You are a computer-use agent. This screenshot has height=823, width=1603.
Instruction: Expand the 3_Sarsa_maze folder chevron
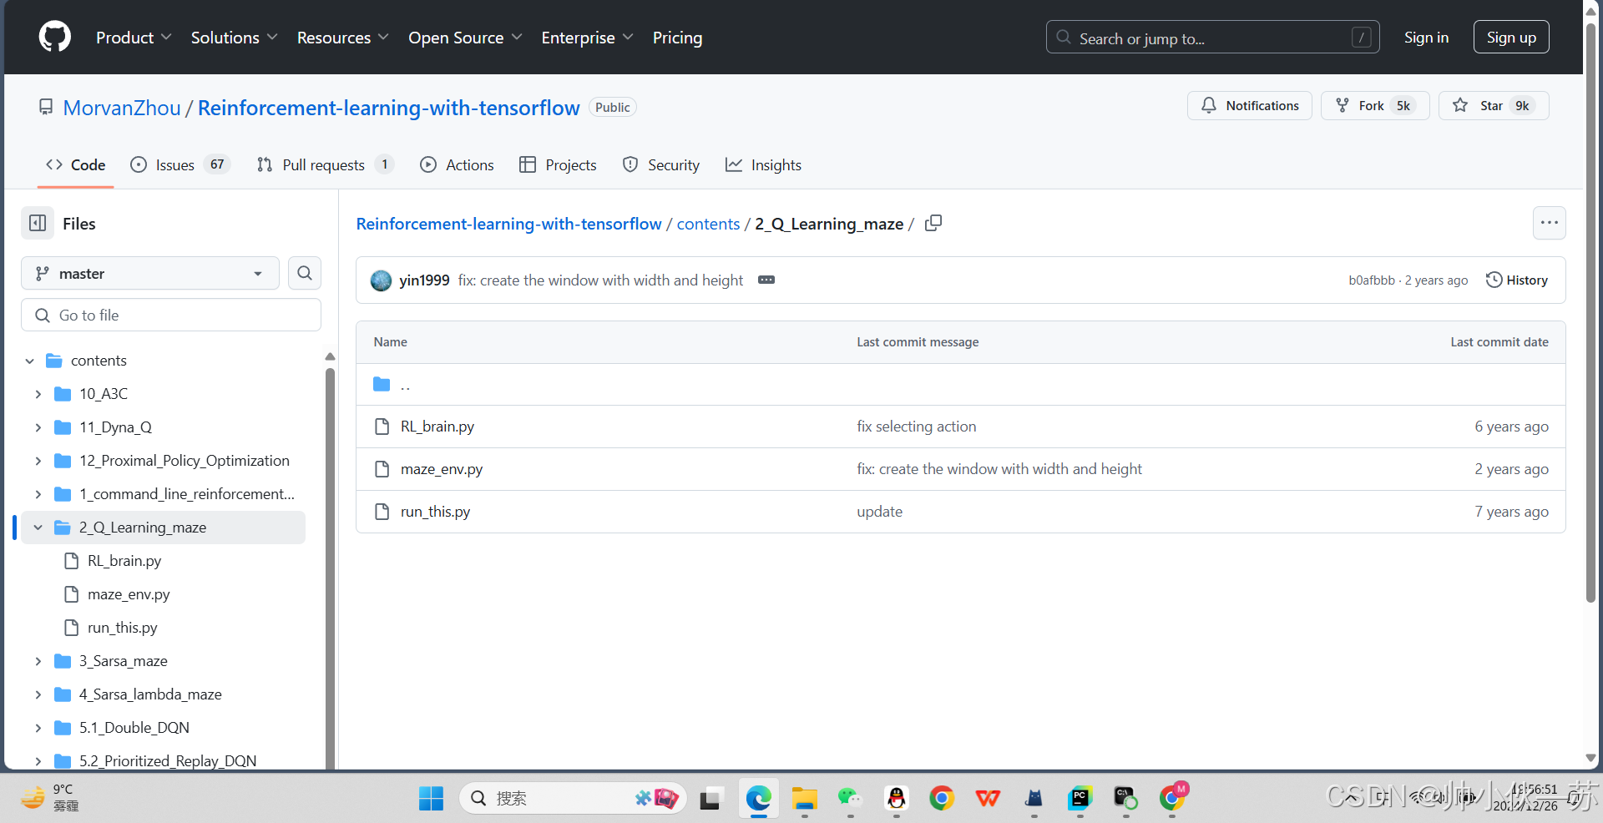coord(38,661)
